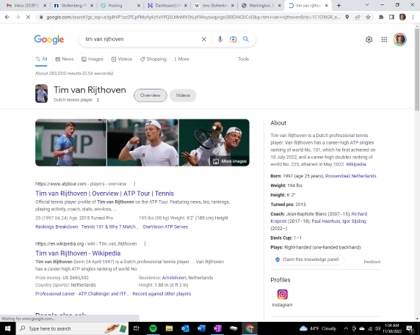The height and width of the screenshot is (335, 420).
Task: Expand the More search filters menu
Action: 181,59
